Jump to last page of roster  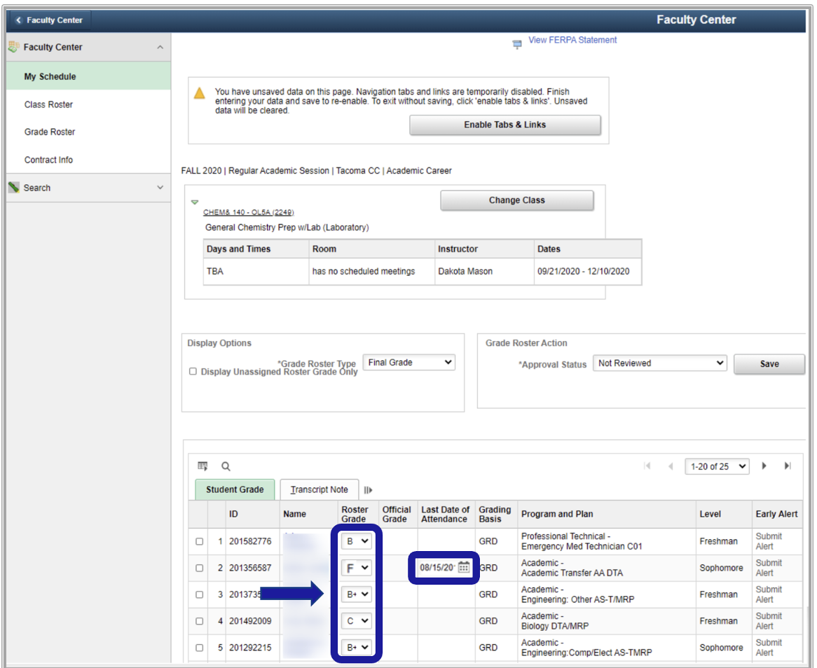788,466
